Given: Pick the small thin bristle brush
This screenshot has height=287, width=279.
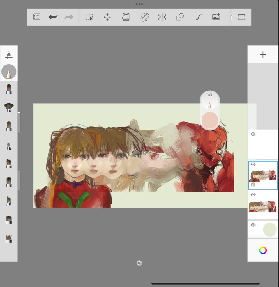Looking at the screenshot, I should point(9,146).
